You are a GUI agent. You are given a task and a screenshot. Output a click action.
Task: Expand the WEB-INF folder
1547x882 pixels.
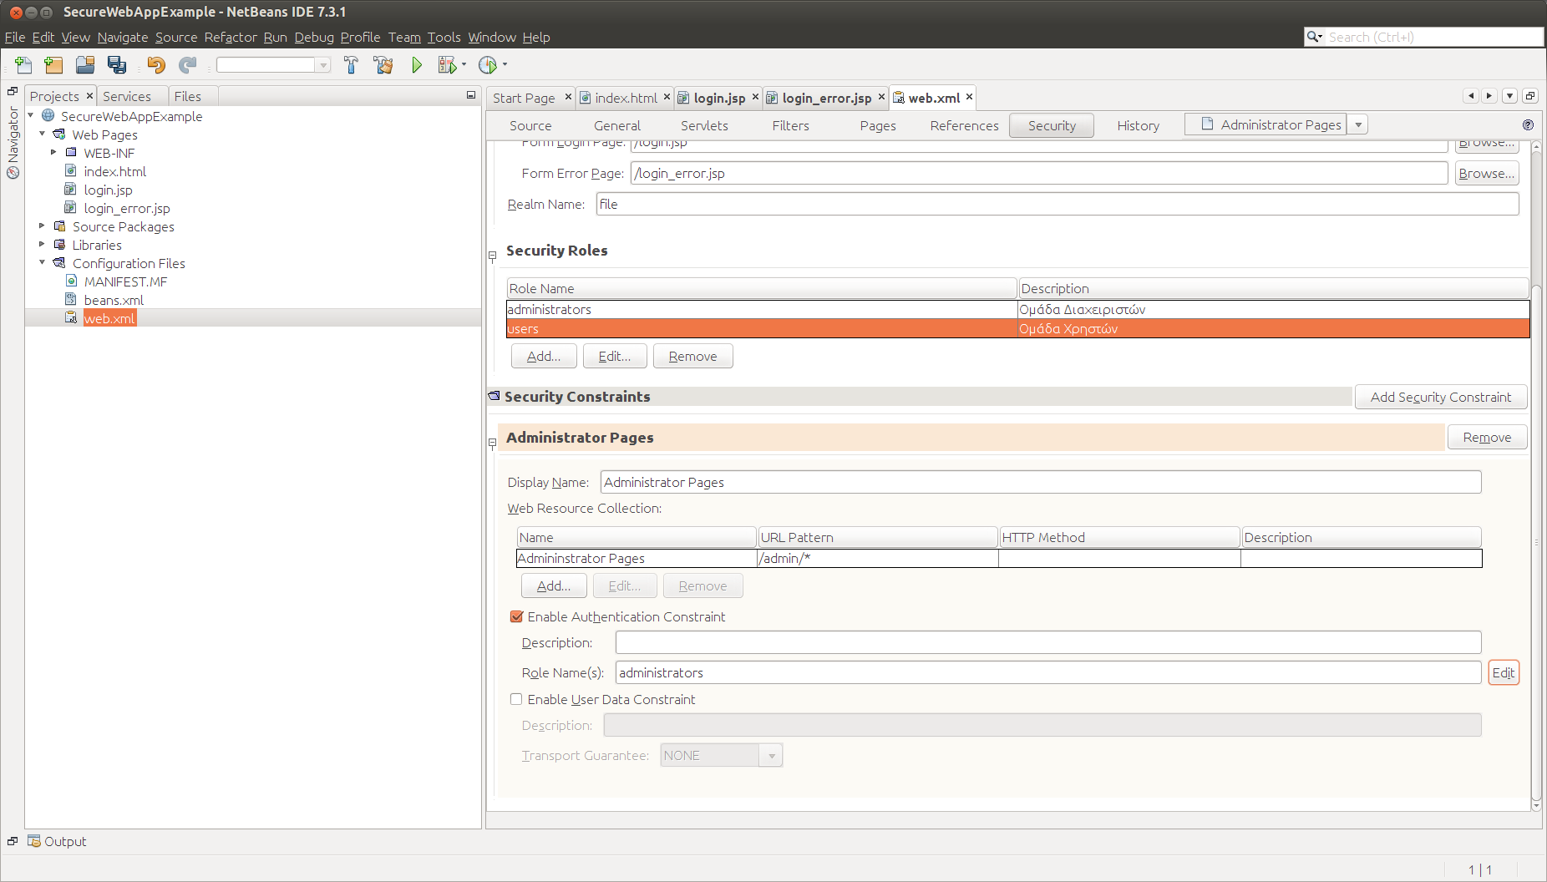tap(53, 152)
